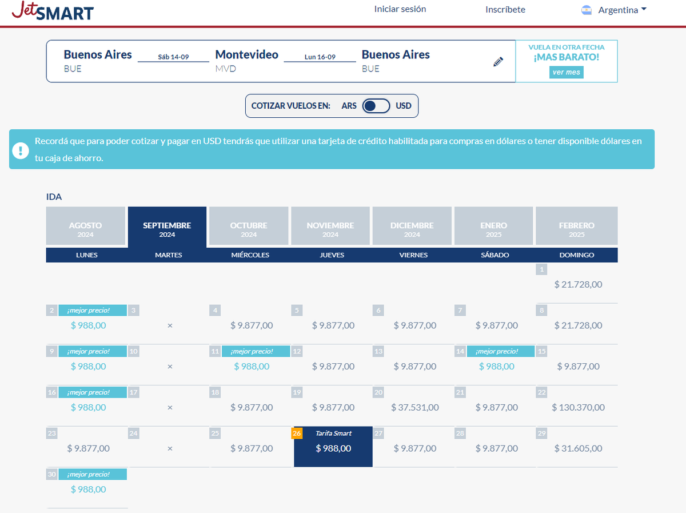Click the Argentina flag icon
Viewport: 686px width, 513px height.
coord(587,10)
